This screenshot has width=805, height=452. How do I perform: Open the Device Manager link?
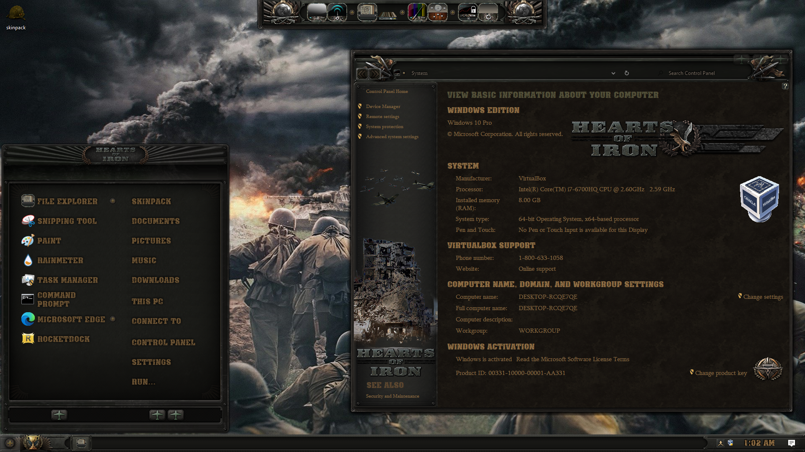383,106
